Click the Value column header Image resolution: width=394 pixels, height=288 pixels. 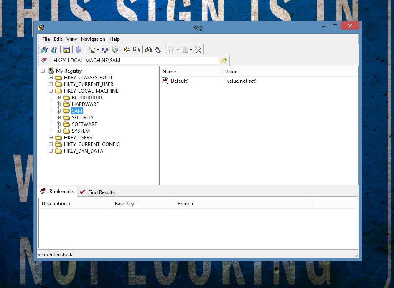click(287, 71)
